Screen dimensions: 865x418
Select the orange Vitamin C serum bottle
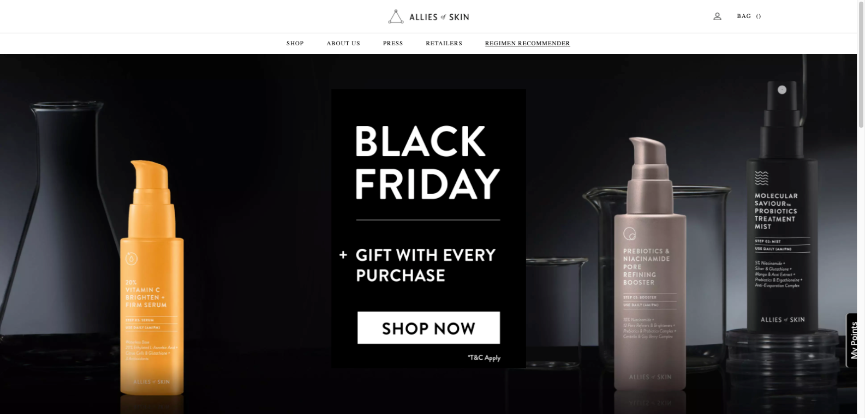pyautogui.click(x=152, y=278)
